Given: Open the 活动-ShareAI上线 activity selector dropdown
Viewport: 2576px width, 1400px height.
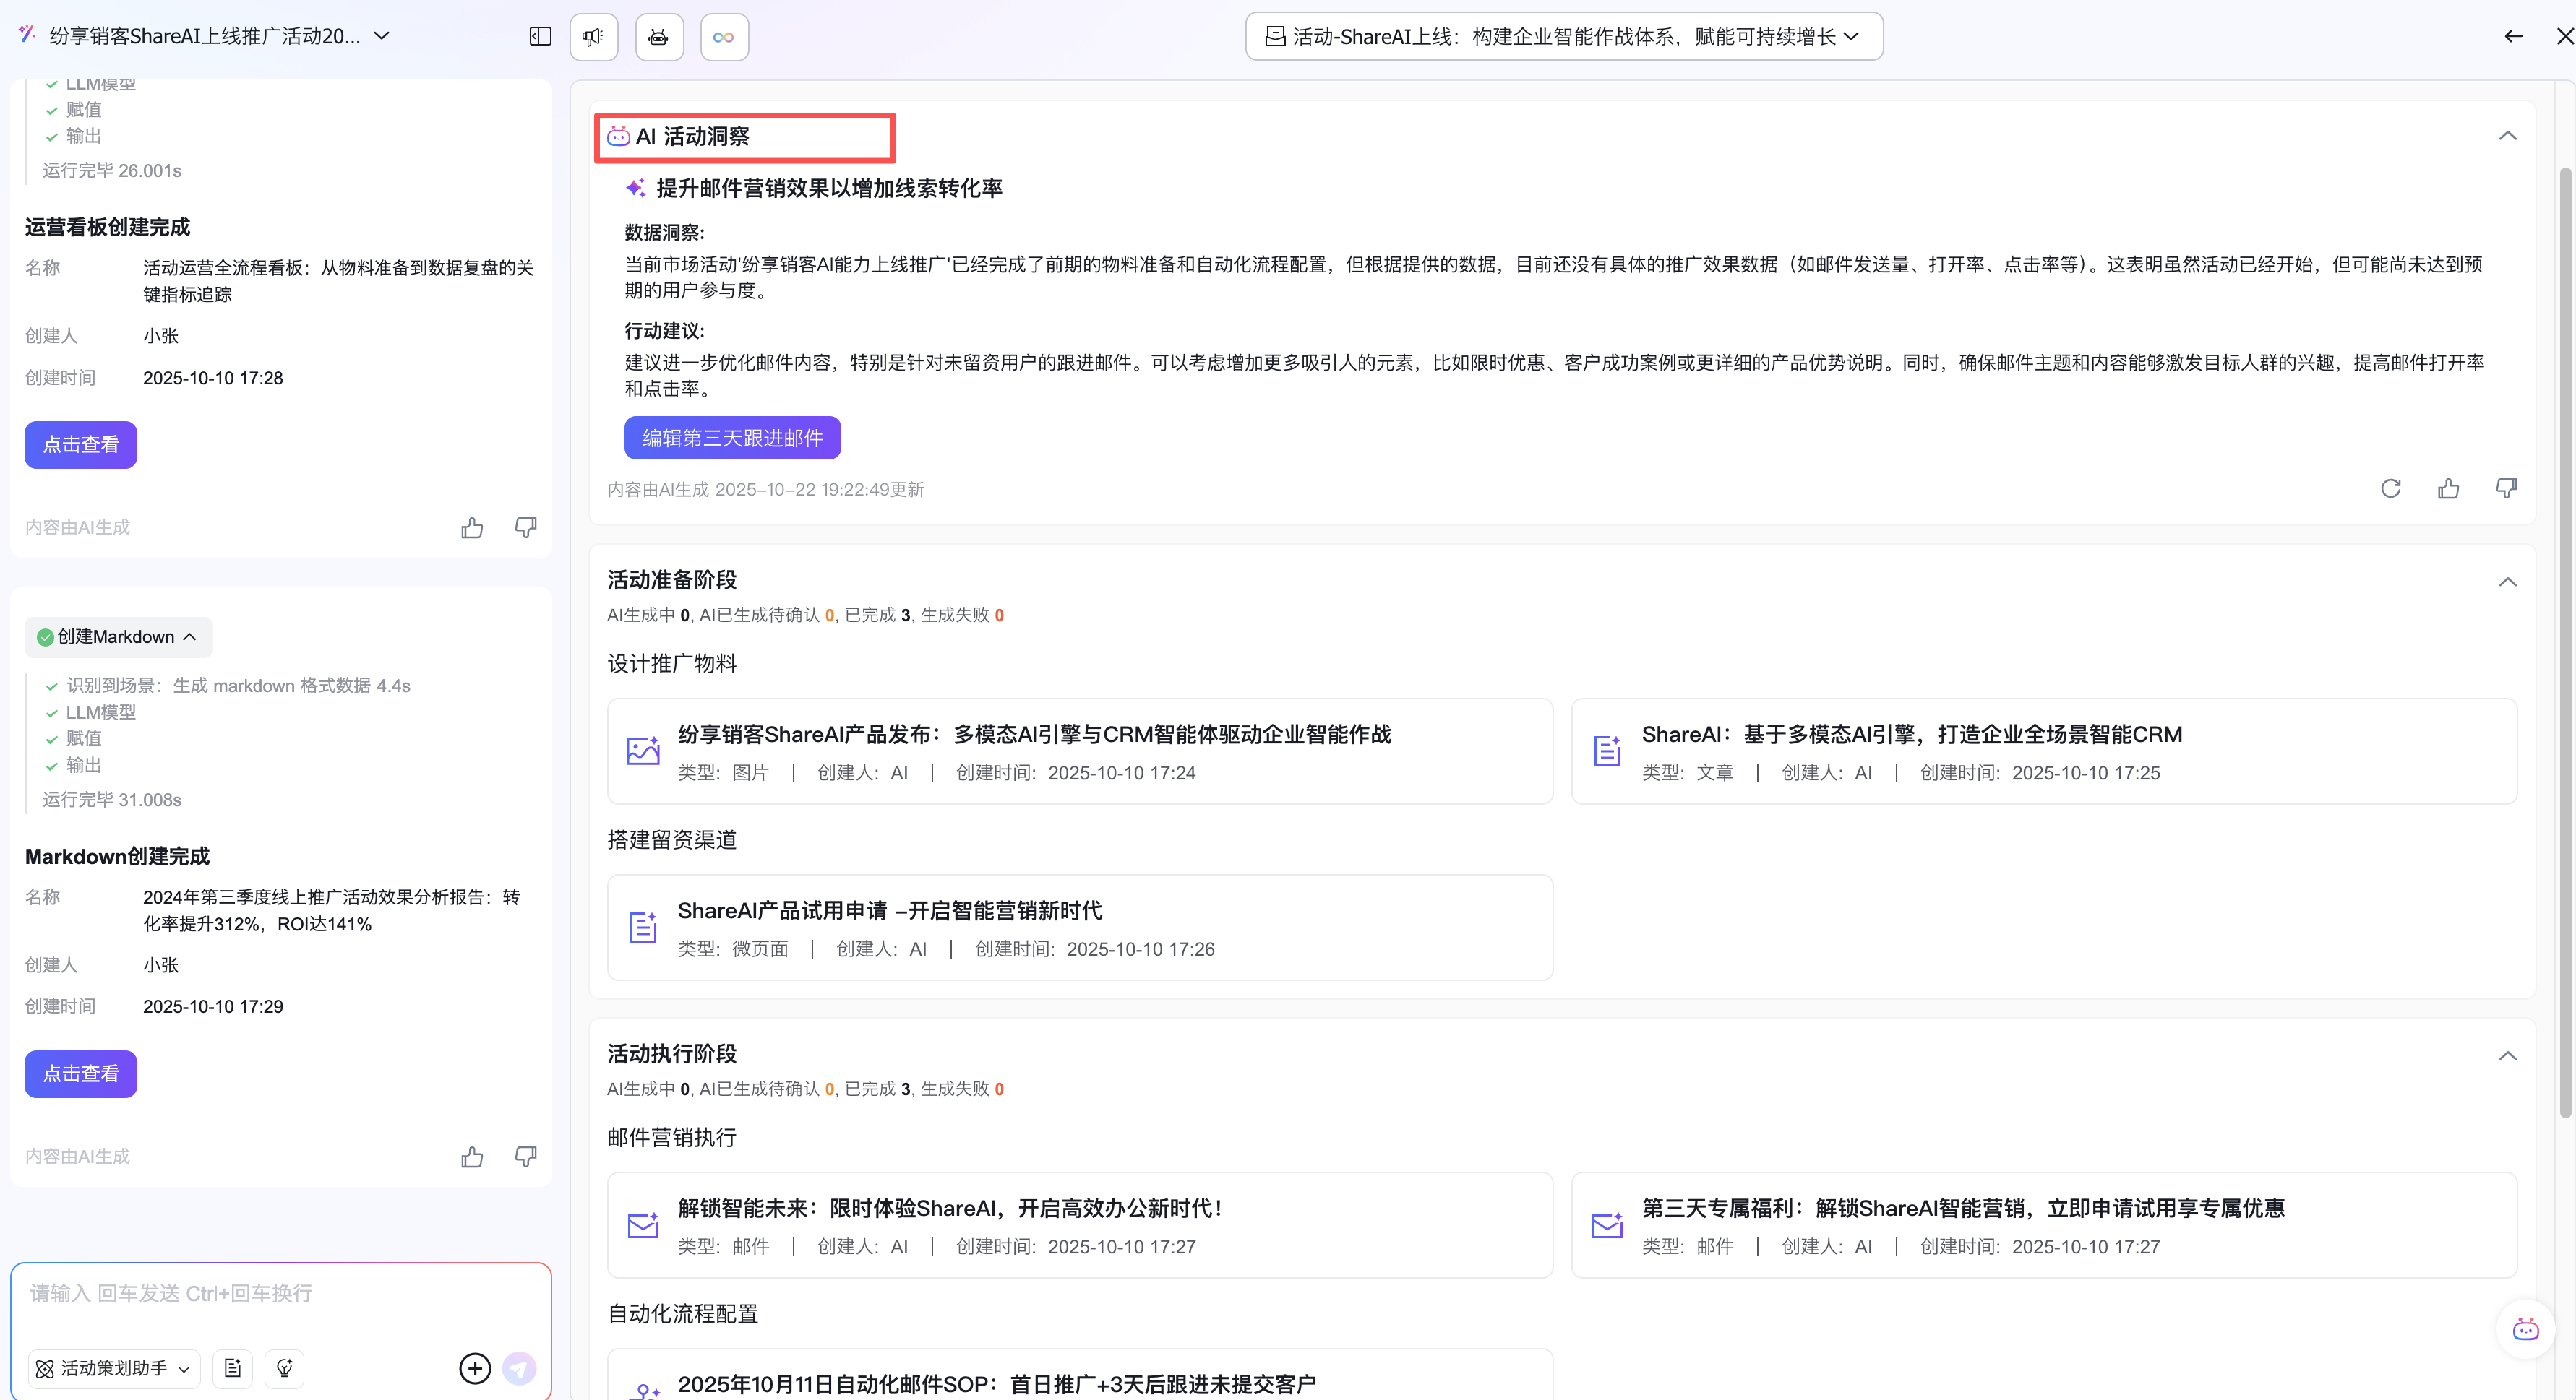Looking at the screenshot, I should coord(1563,37).
